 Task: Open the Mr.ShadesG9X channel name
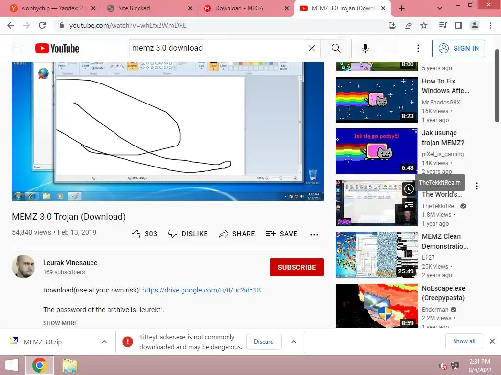point(441,103)
